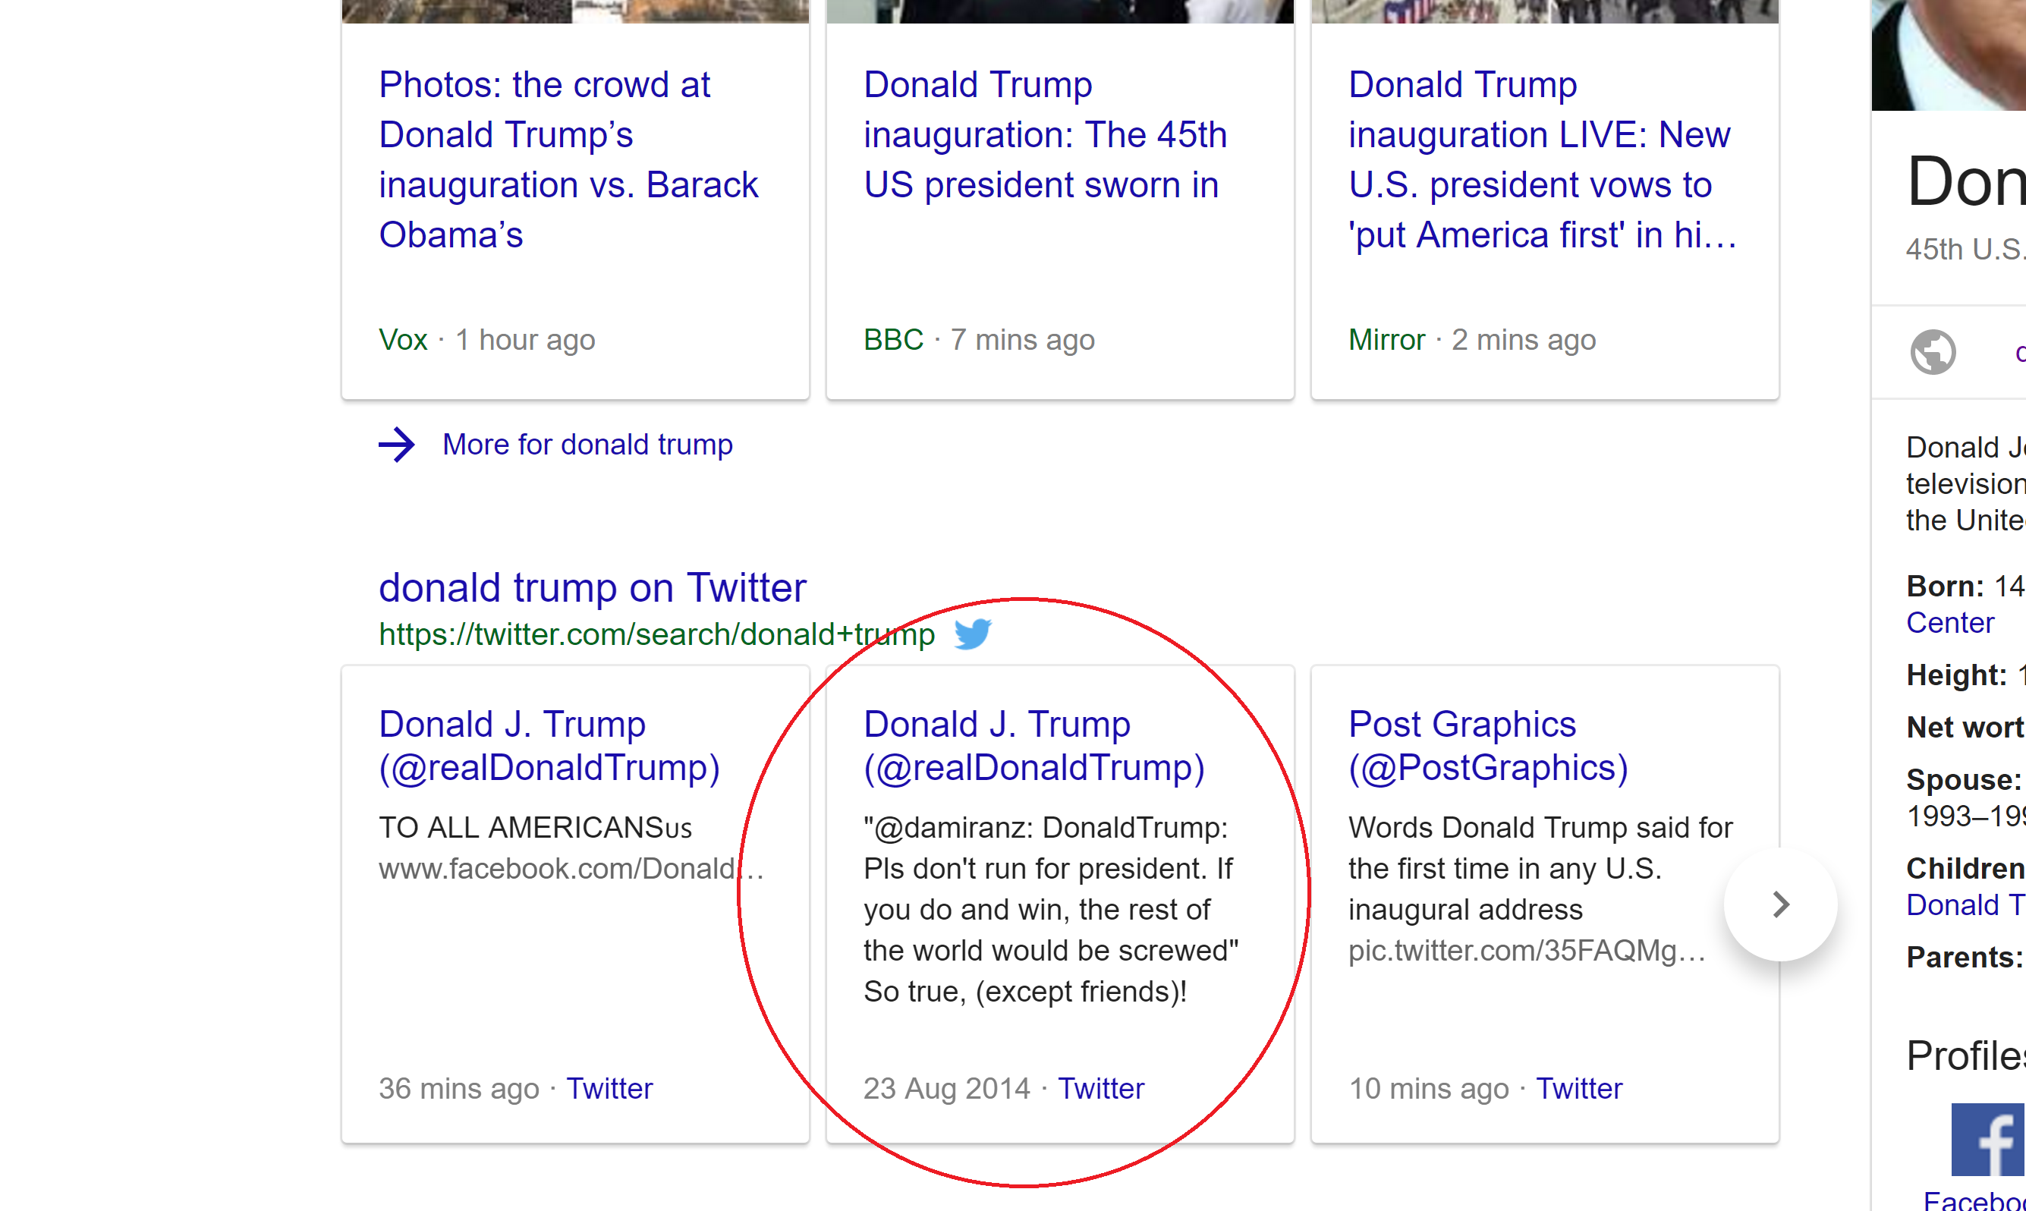Click pic.twitter.com/35FAQMg… link
Image resolution: width=2026 pixels, height=1211 pixels.
(x=1527, y=951)
